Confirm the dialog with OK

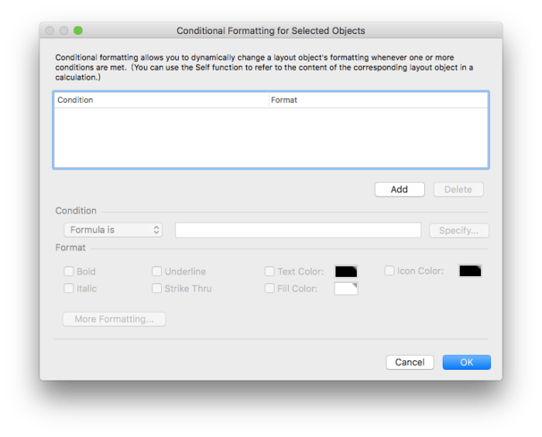coord(466,362)
